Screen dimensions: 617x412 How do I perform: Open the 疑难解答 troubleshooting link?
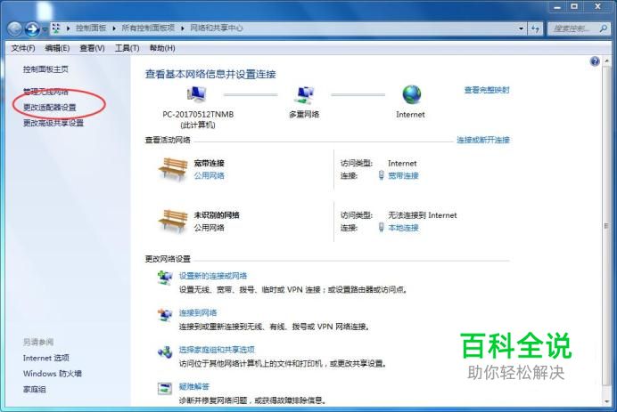194,386
